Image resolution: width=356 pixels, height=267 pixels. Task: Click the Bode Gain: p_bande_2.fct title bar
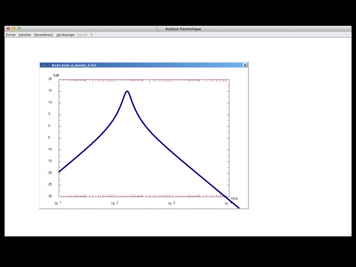133,65
